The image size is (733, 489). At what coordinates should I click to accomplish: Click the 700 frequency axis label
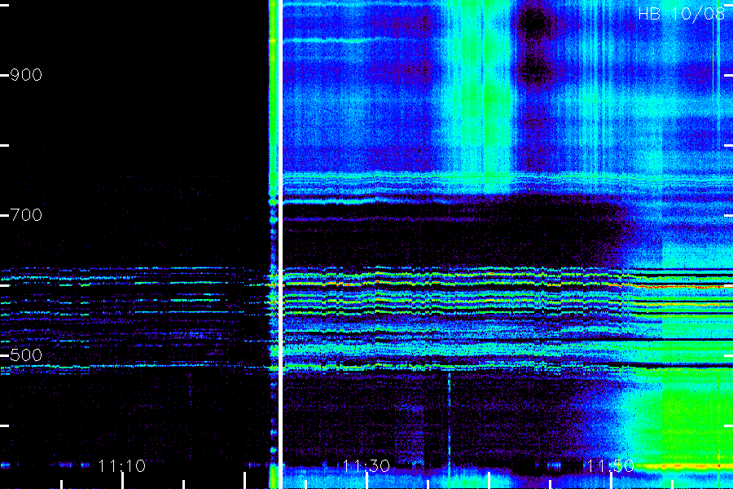pos(26,215)
